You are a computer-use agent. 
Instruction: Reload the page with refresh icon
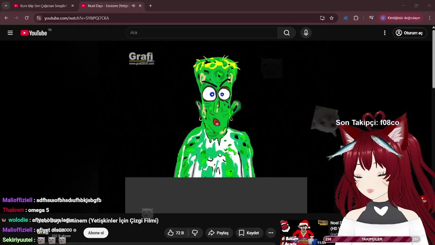point(27,18)
